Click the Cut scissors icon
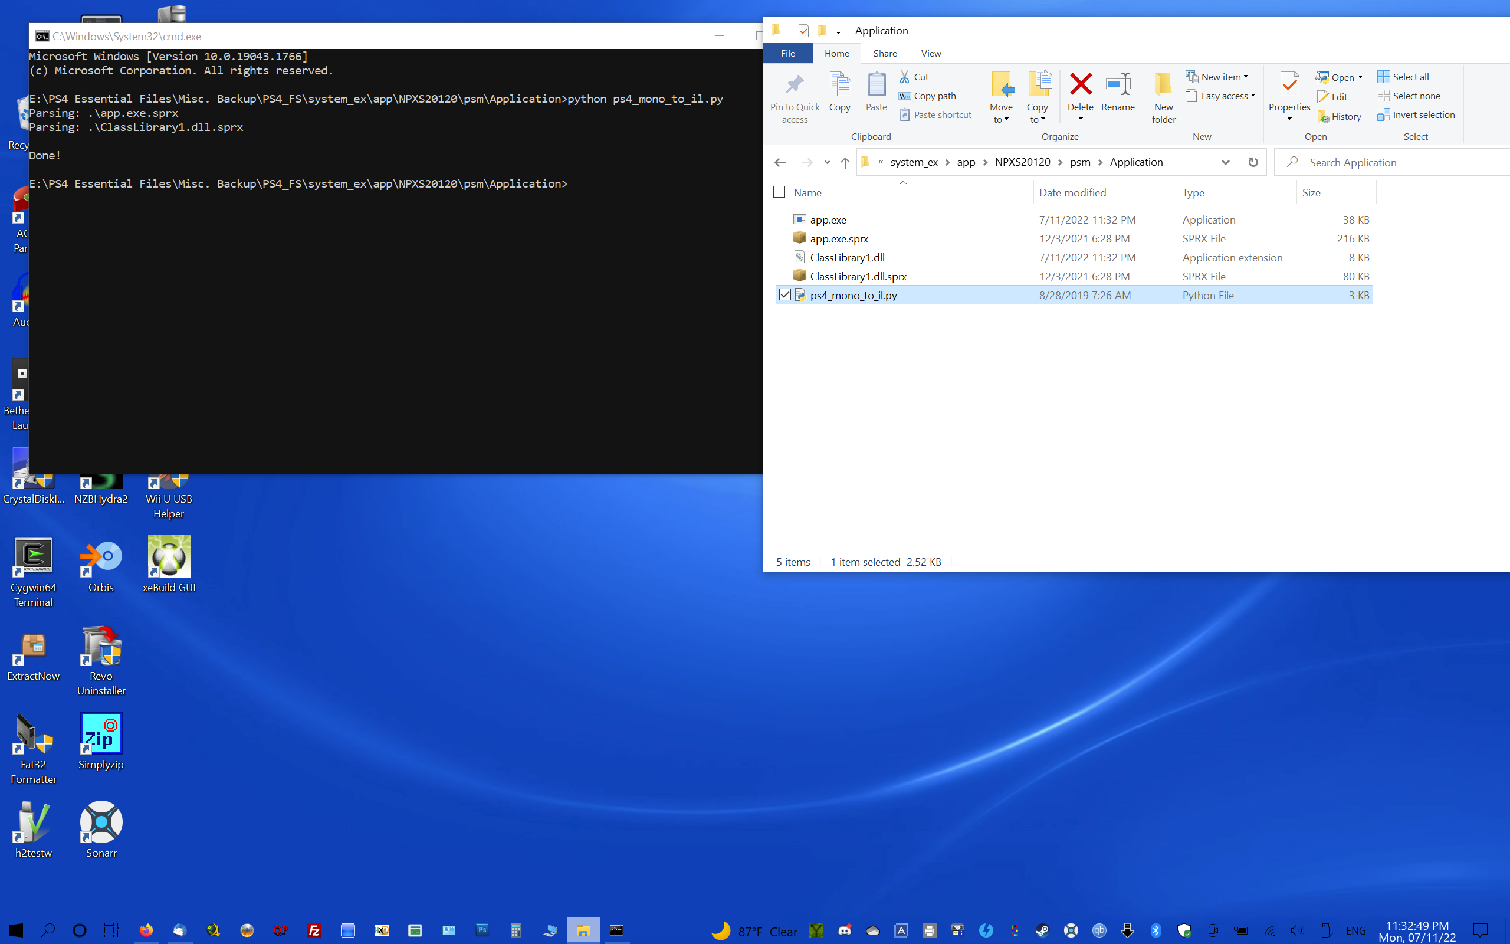This screenshot has width=1510, height=944. [x=904, y=77]
